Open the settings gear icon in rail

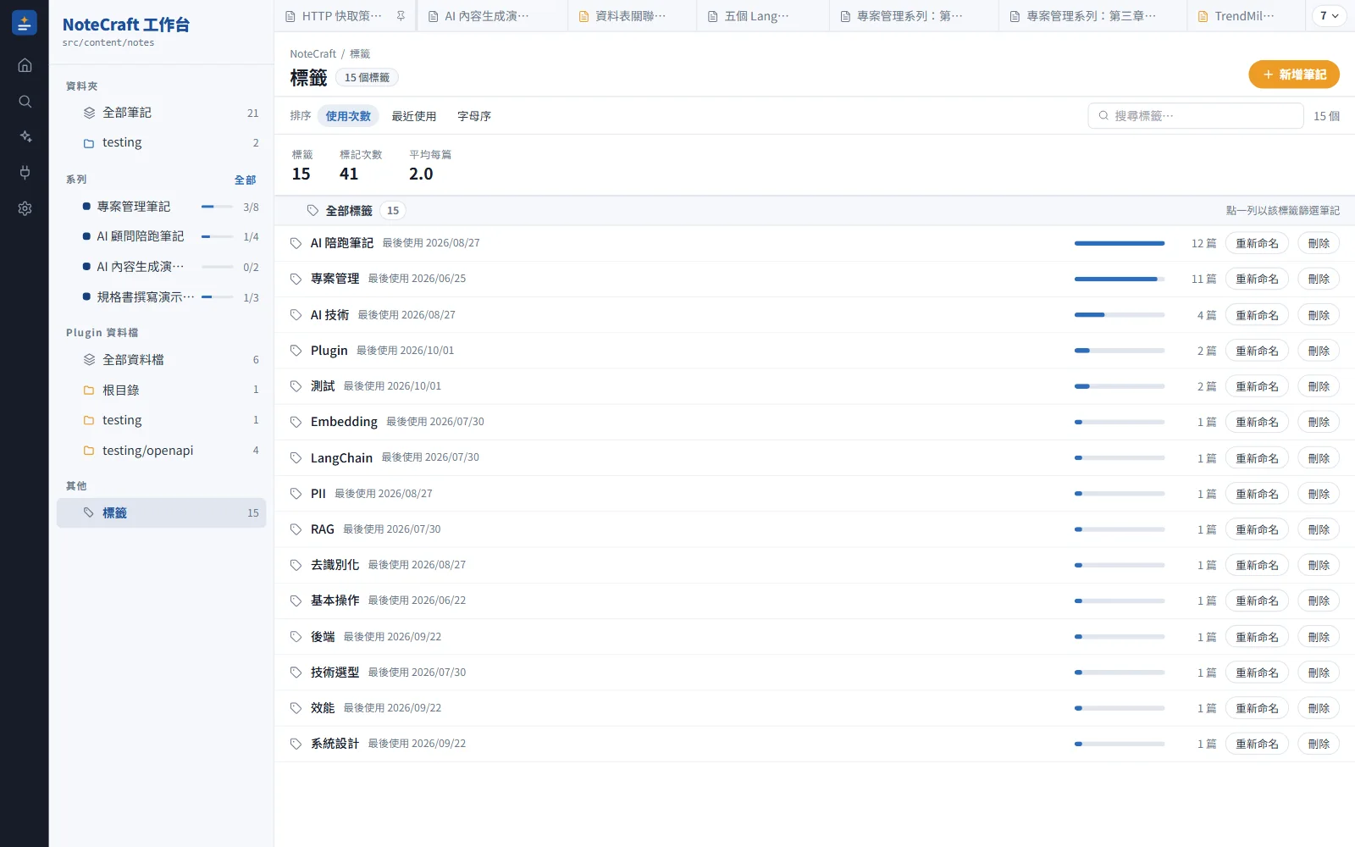pyautogui.click(x=25, y=208)
